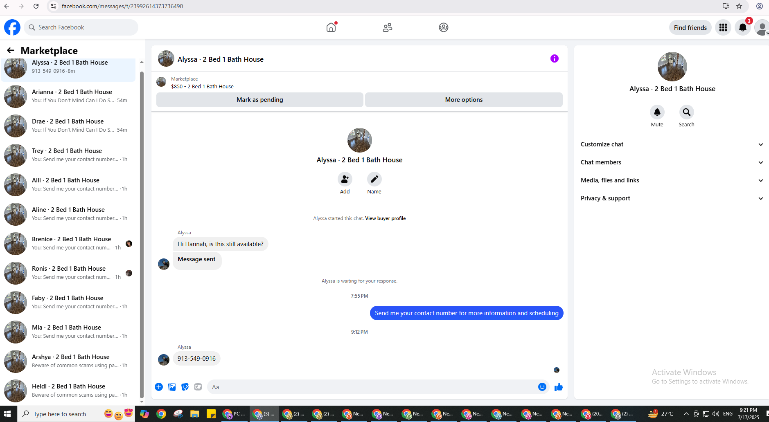The width and height of the screenshot is (769, 422).
Task: Open Arshya's 2 Bed 1 Bath House chat
Action: coord(68,361)
